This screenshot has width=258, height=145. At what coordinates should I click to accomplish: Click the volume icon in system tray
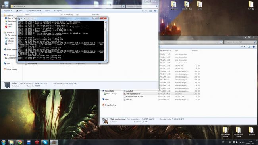(x=243, y=142)
